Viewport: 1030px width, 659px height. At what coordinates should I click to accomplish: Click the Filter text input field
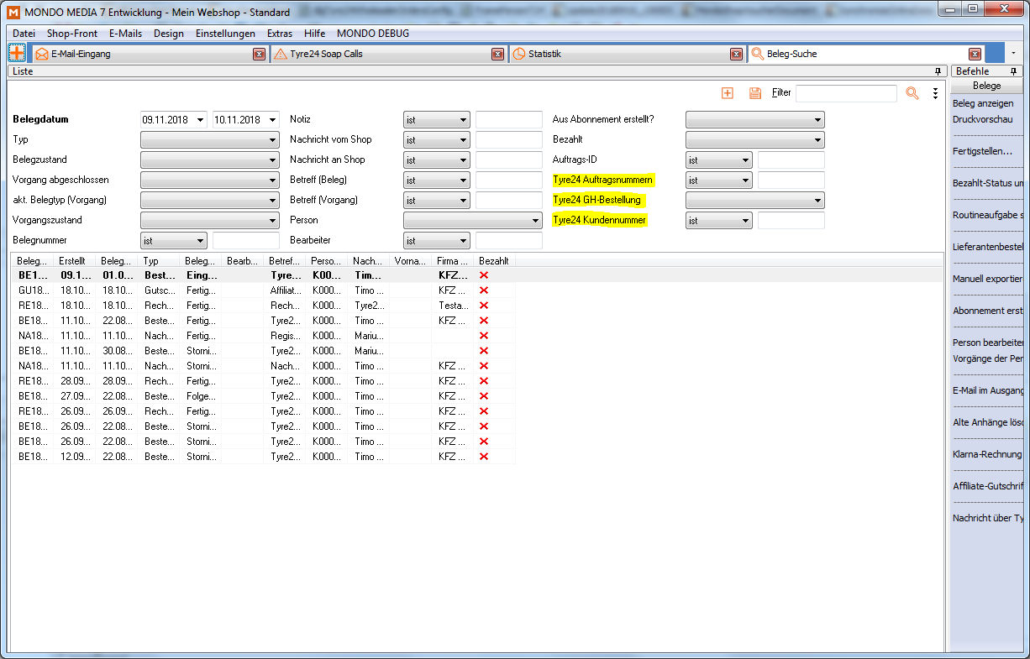[x=846, y=93]
